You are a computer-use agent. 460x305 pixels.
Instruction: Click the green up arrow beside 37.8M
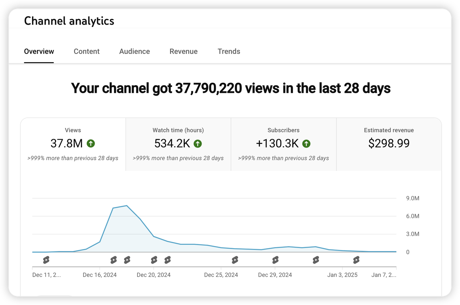click(91, 144)
